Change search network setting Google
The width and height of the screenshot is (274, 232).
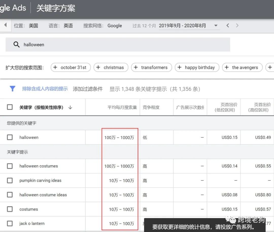(115, 26)
